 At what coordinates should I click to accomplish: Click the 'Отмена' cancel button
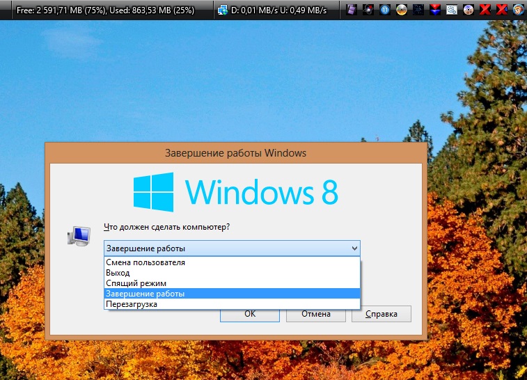[316, 314]
